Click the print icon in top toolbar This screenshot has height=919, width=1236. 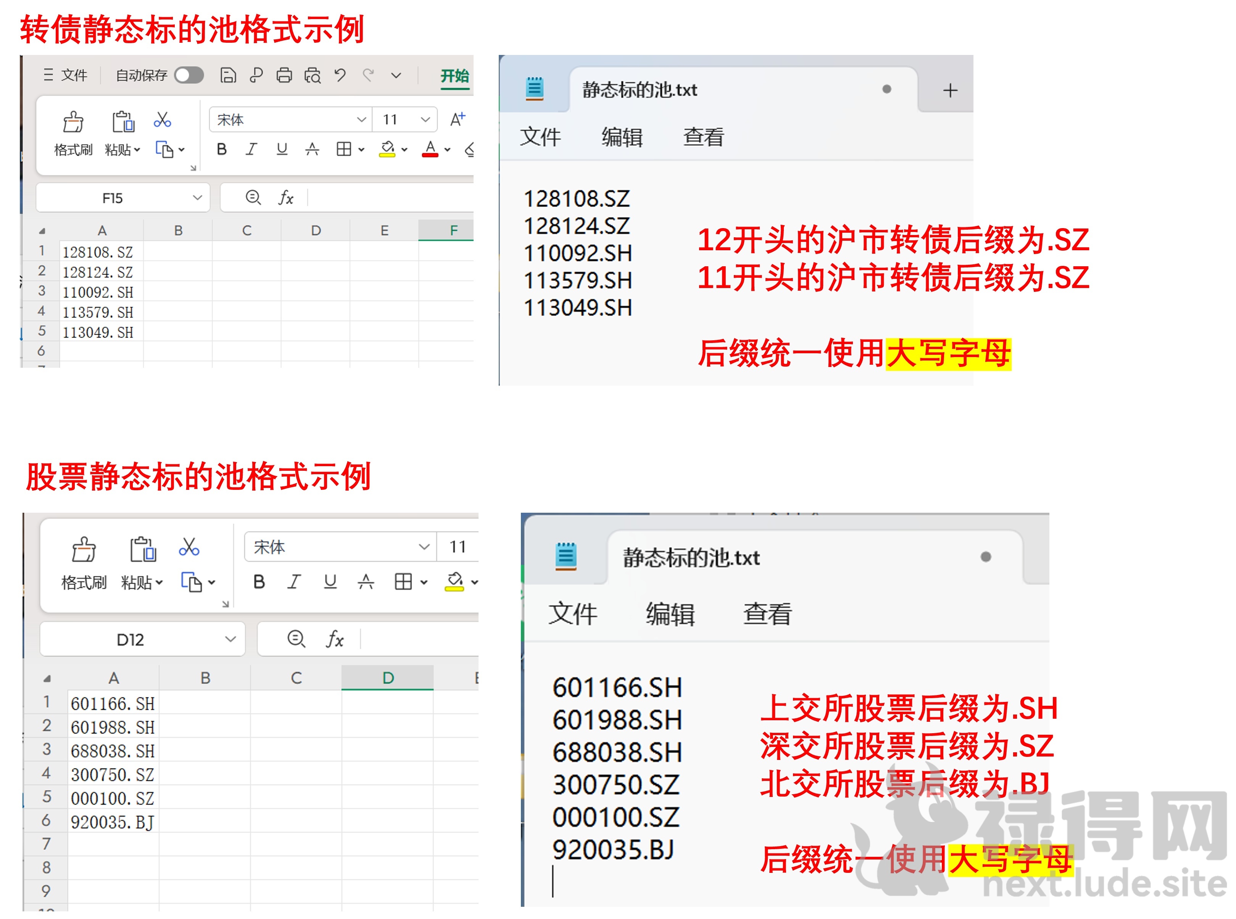284,75
